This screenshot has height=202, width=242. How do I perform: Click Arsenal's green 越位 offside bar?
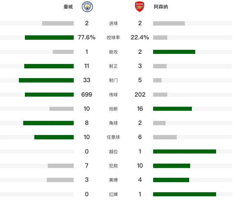click(184, 151)
